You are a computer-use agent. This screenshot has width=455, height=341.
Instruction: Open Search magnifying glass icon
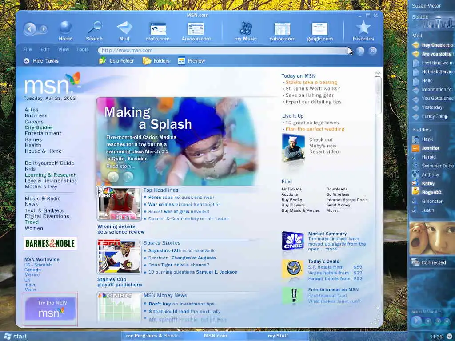(x=94, y=28)
